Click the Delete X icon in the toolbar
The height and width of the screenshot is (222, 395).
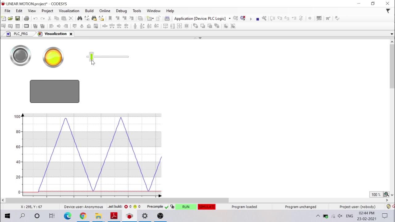pos(71,18)
